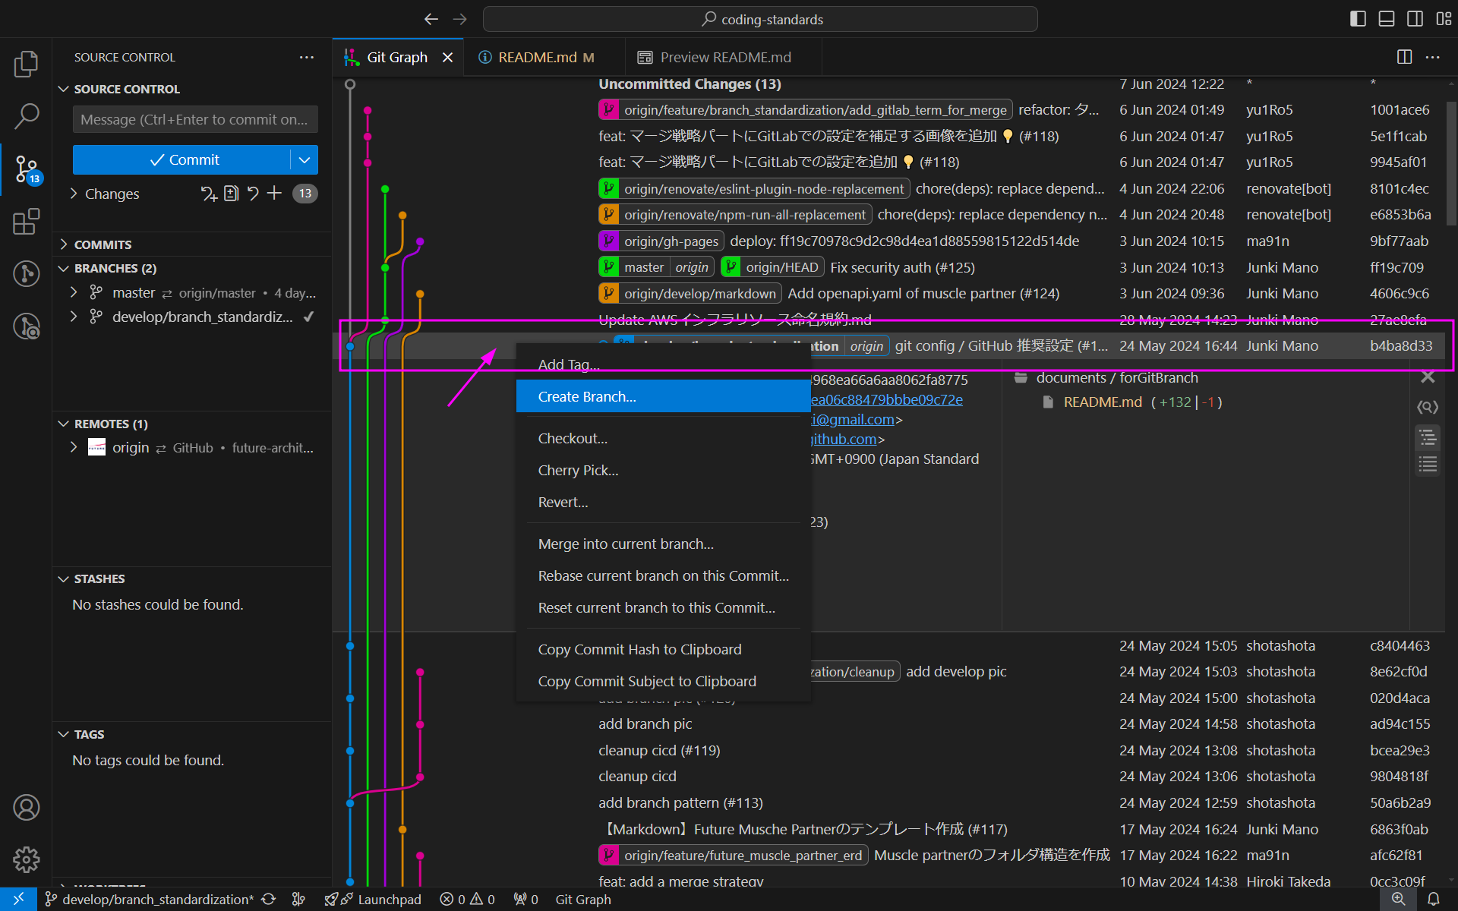This screenshot has width=1458, height=911.
Task: Click the zoom icon in status bar
Action: [x=1398, y=900]
